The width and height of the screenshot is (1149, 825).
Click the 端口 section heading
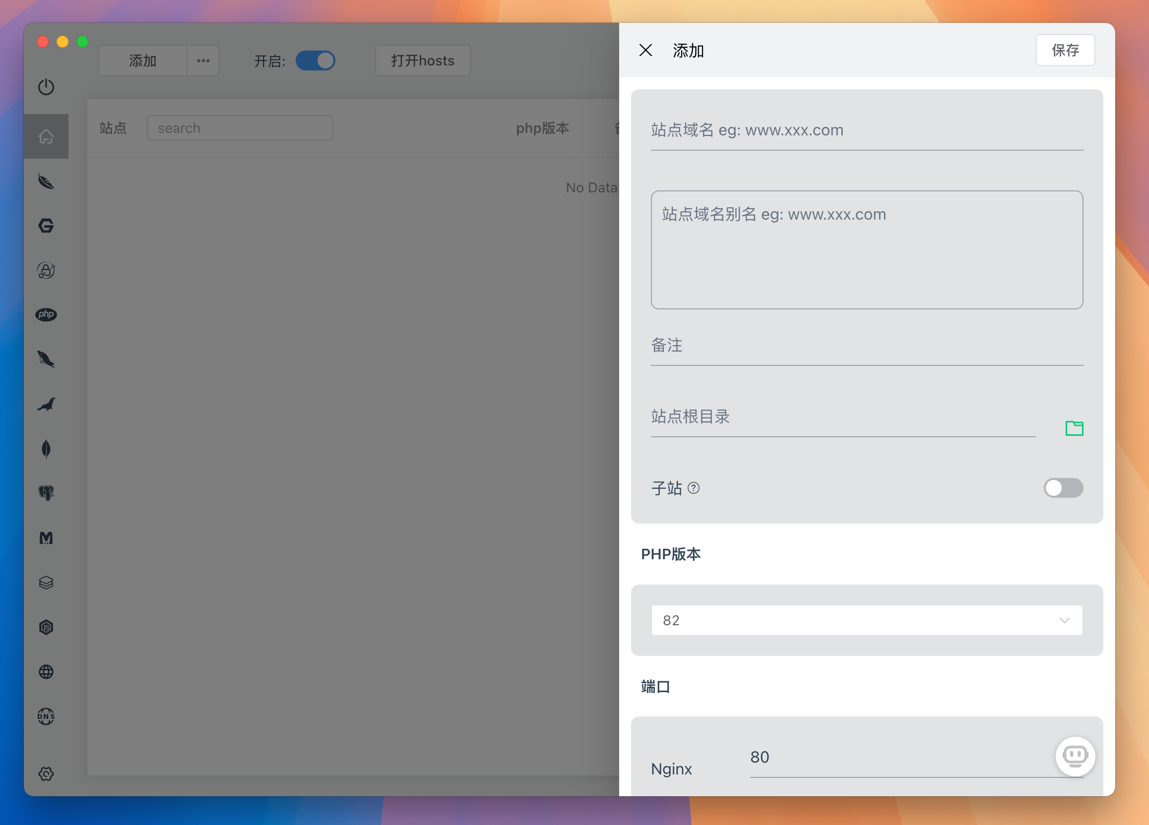click(x=655, y=687)
